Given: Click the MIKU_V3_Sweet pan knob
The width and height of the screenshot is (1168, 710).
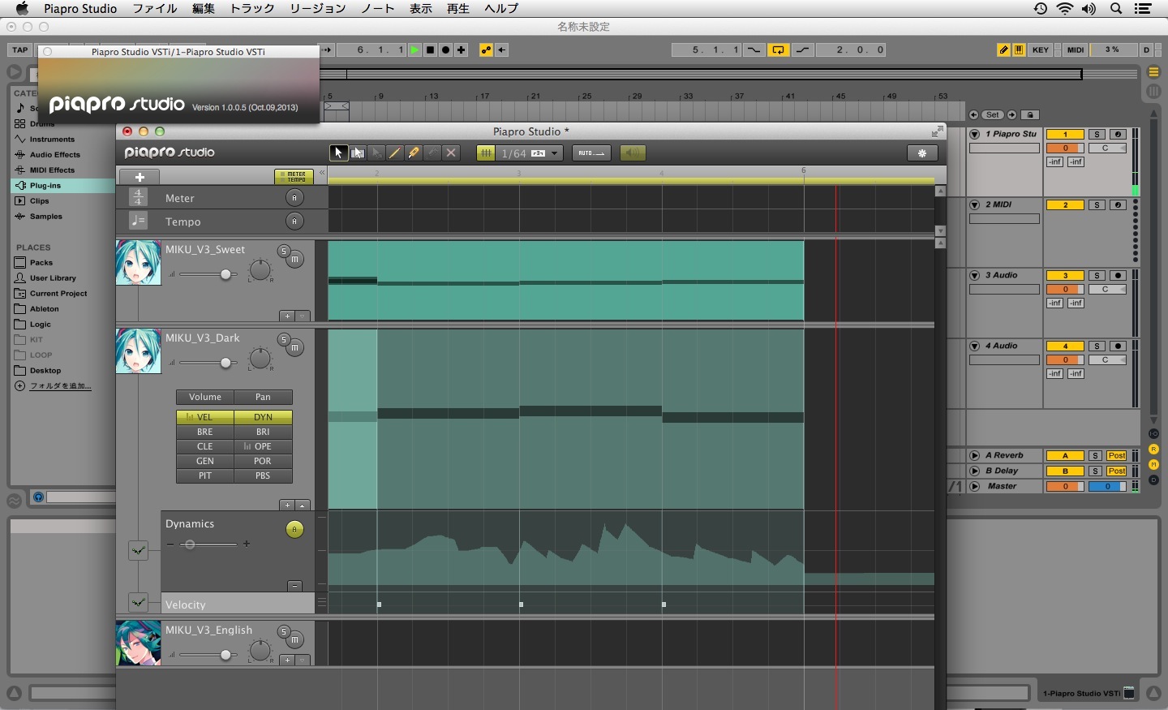Looking at the screenshot, I should click(x=260, y=270).
